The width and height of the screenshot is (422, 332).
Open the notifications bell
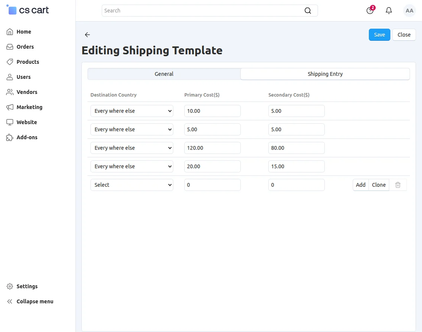(388, 11)
